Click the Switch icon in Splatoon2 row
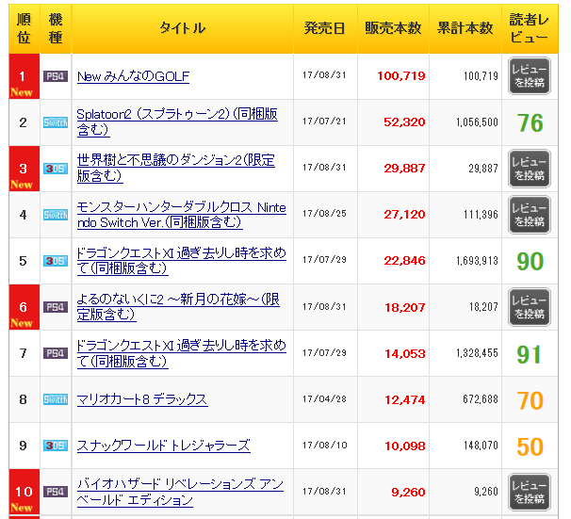 [56, 122]
